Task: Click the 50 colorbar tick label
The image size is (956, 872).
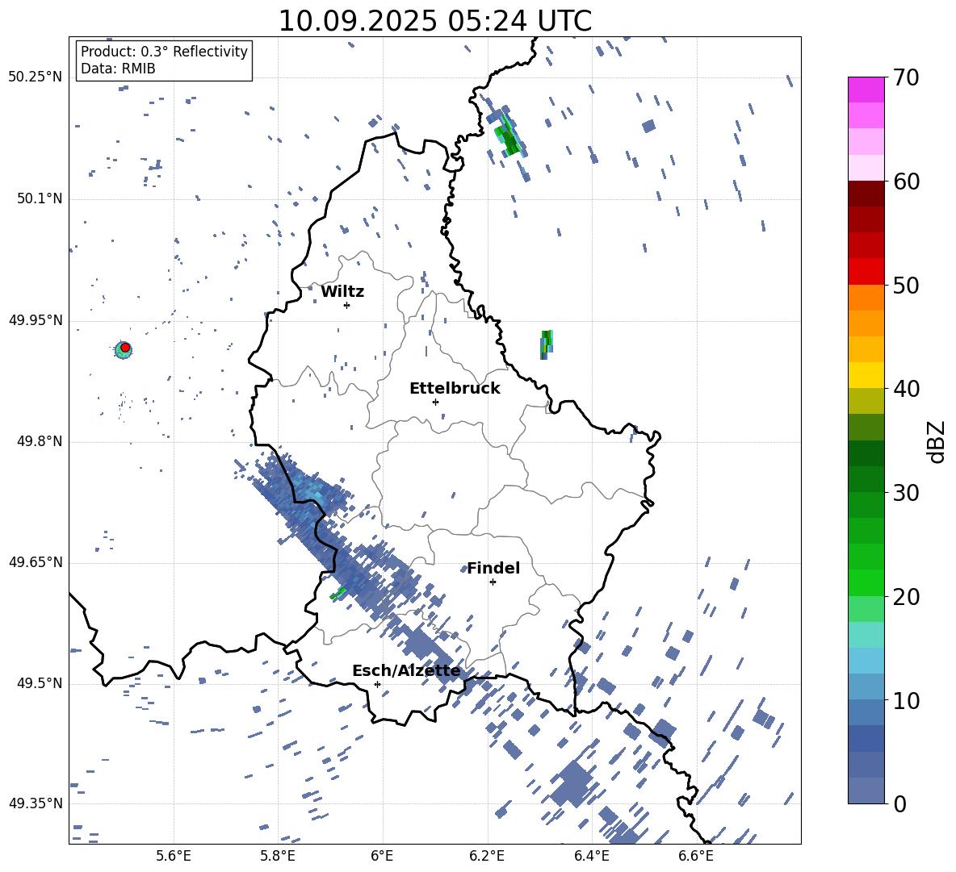Action: (x=906, y=286)
